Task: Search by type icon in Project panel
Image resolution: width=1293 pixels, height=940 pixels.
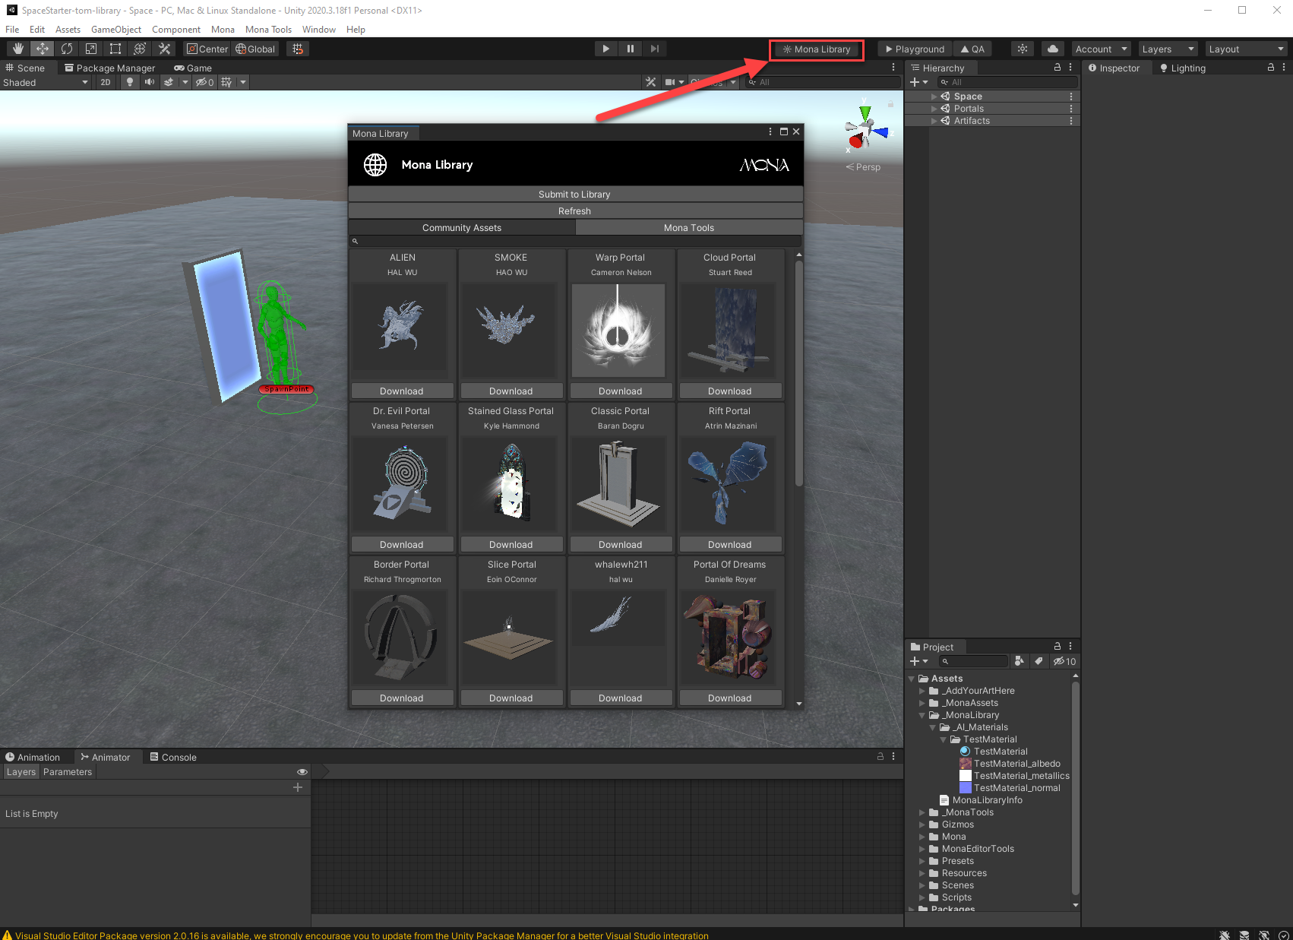Action: point(1020,661)
